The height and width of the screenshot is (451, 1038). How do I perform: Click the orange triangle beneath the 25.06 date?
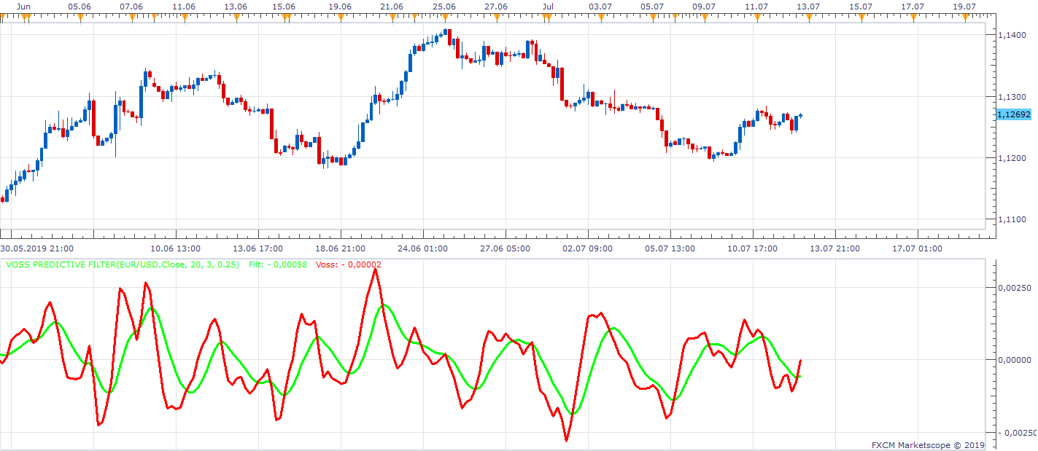click(445, 17)
